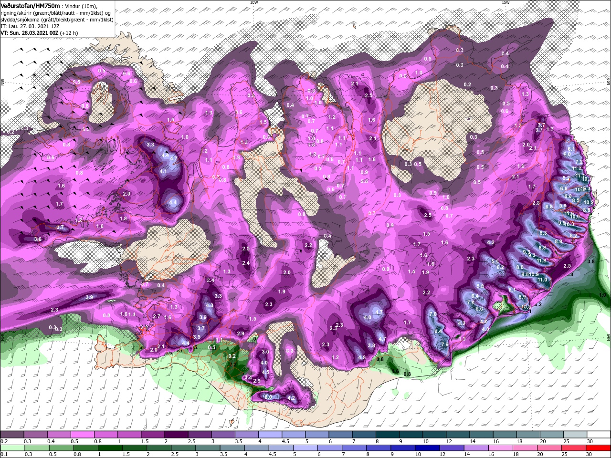Select the dark teal upper-scale swatch starting at 8
Image resolution: width=611 pixels, height=458 pixels.
pos(387,435)
